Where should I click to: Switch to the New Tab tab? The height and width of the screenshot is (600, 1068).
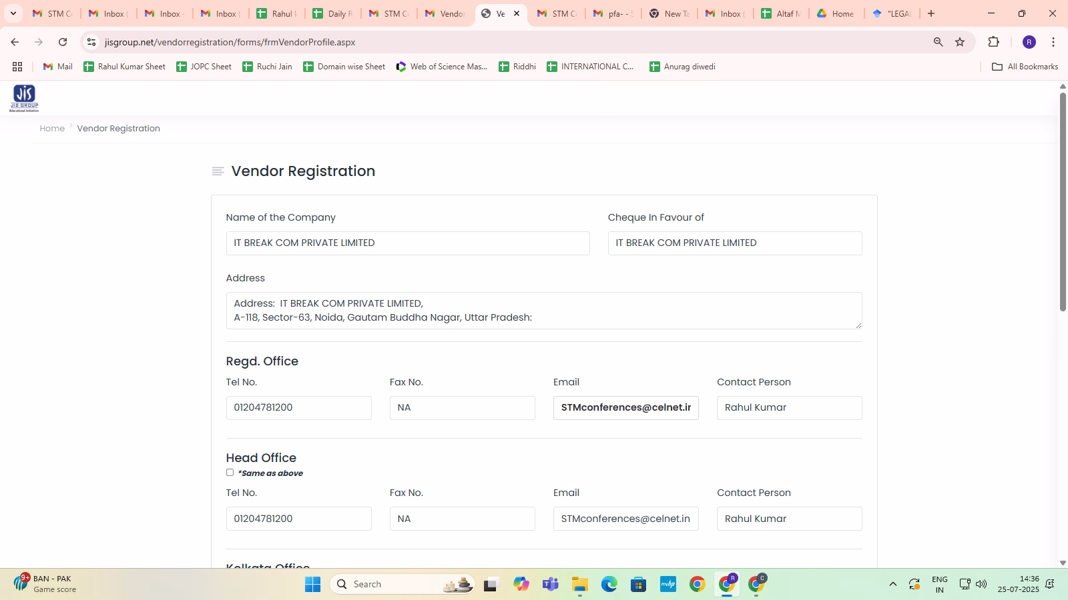tap(668, 13)
